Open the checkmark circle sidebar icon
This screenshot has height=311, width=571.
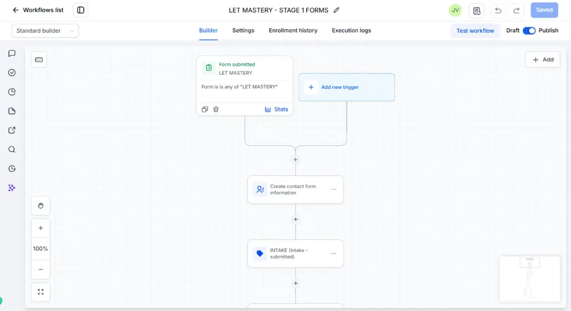[11, 73]
